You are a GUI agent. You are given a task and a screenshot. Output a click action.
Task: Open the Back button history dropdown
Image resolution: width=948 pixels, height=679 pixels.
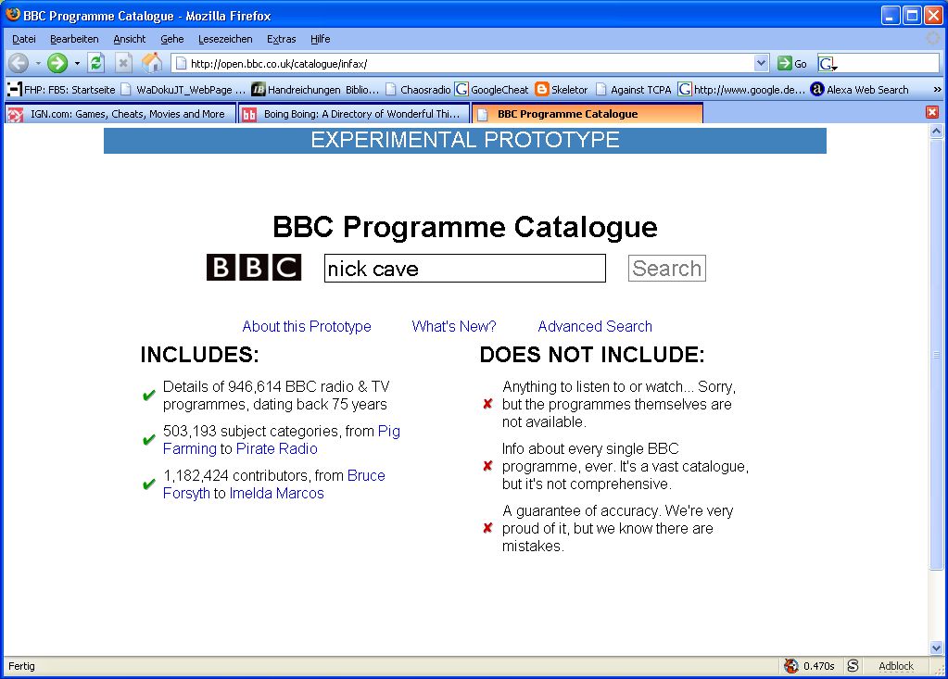pyautogui.click(x=37, y=63)
